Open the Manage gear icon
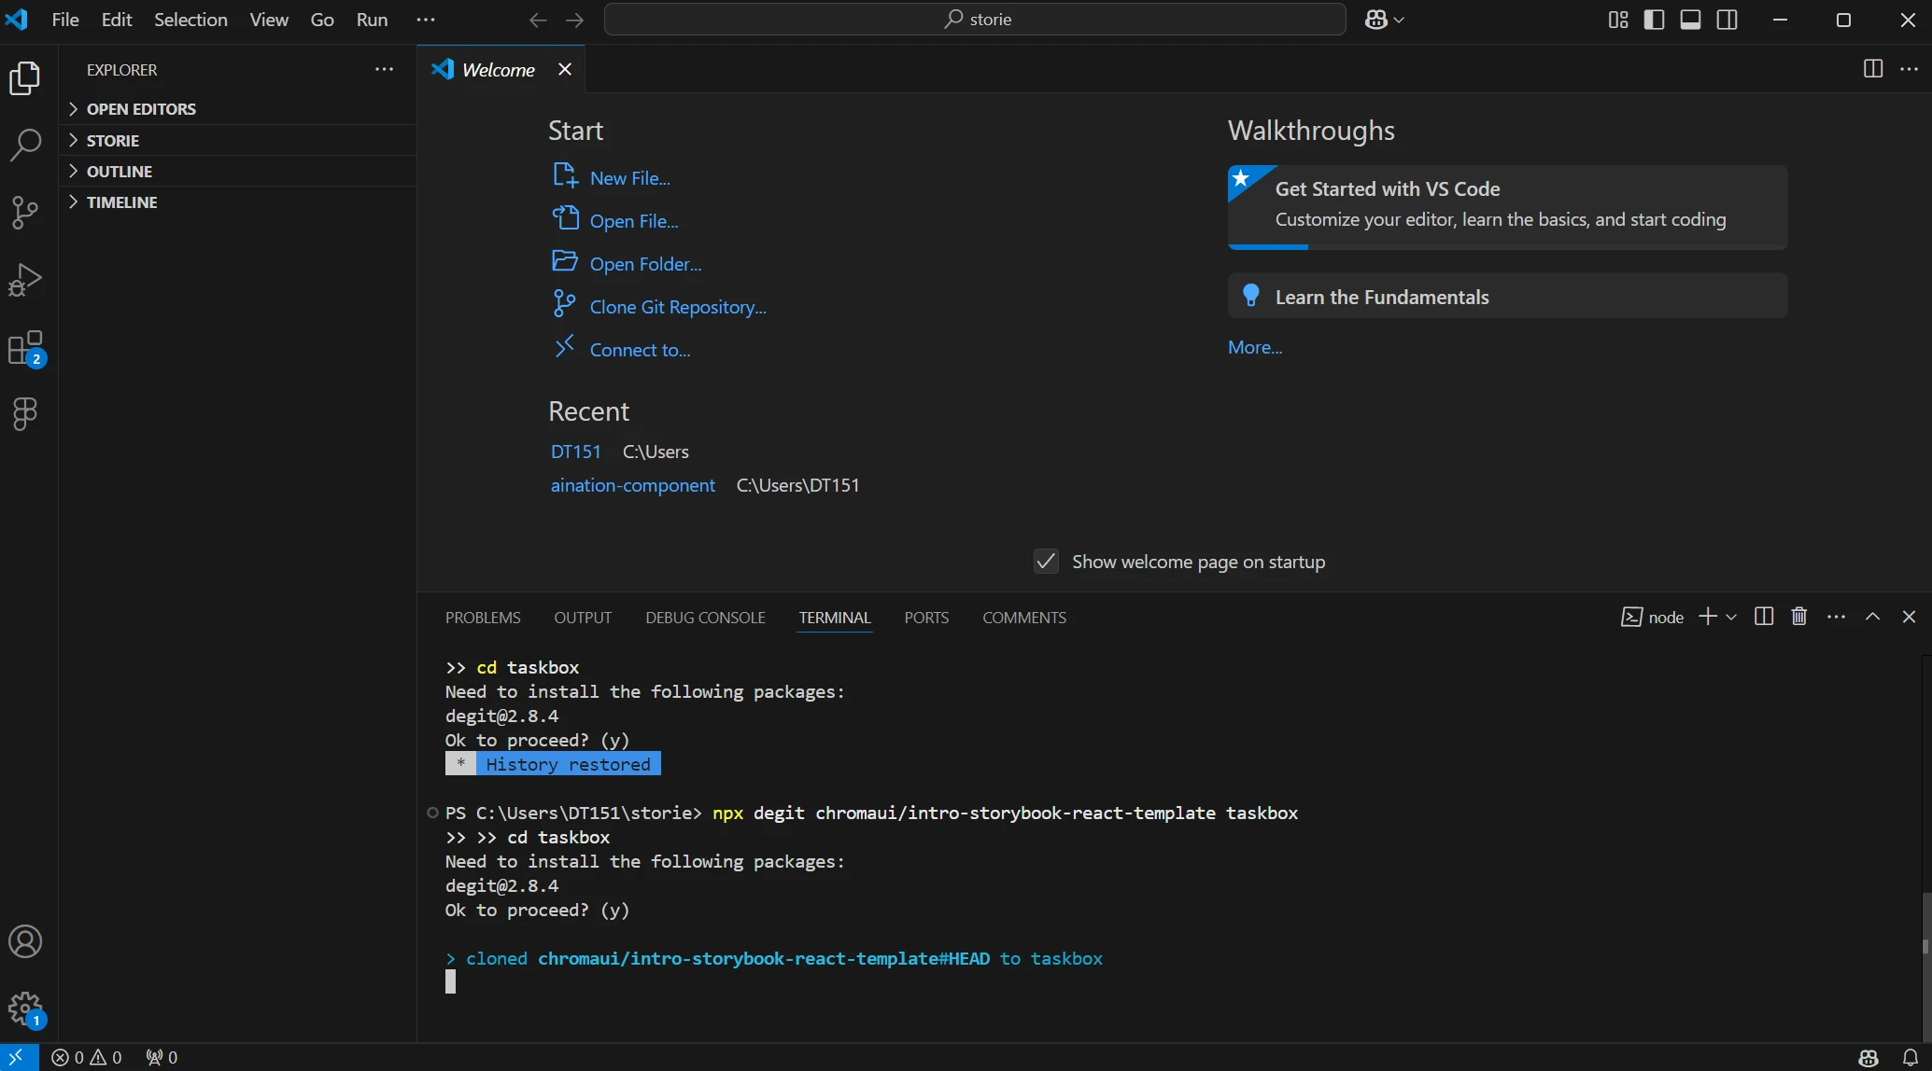The height and width of the screenshot is (1071, 1932). [x=25, y=1009]
